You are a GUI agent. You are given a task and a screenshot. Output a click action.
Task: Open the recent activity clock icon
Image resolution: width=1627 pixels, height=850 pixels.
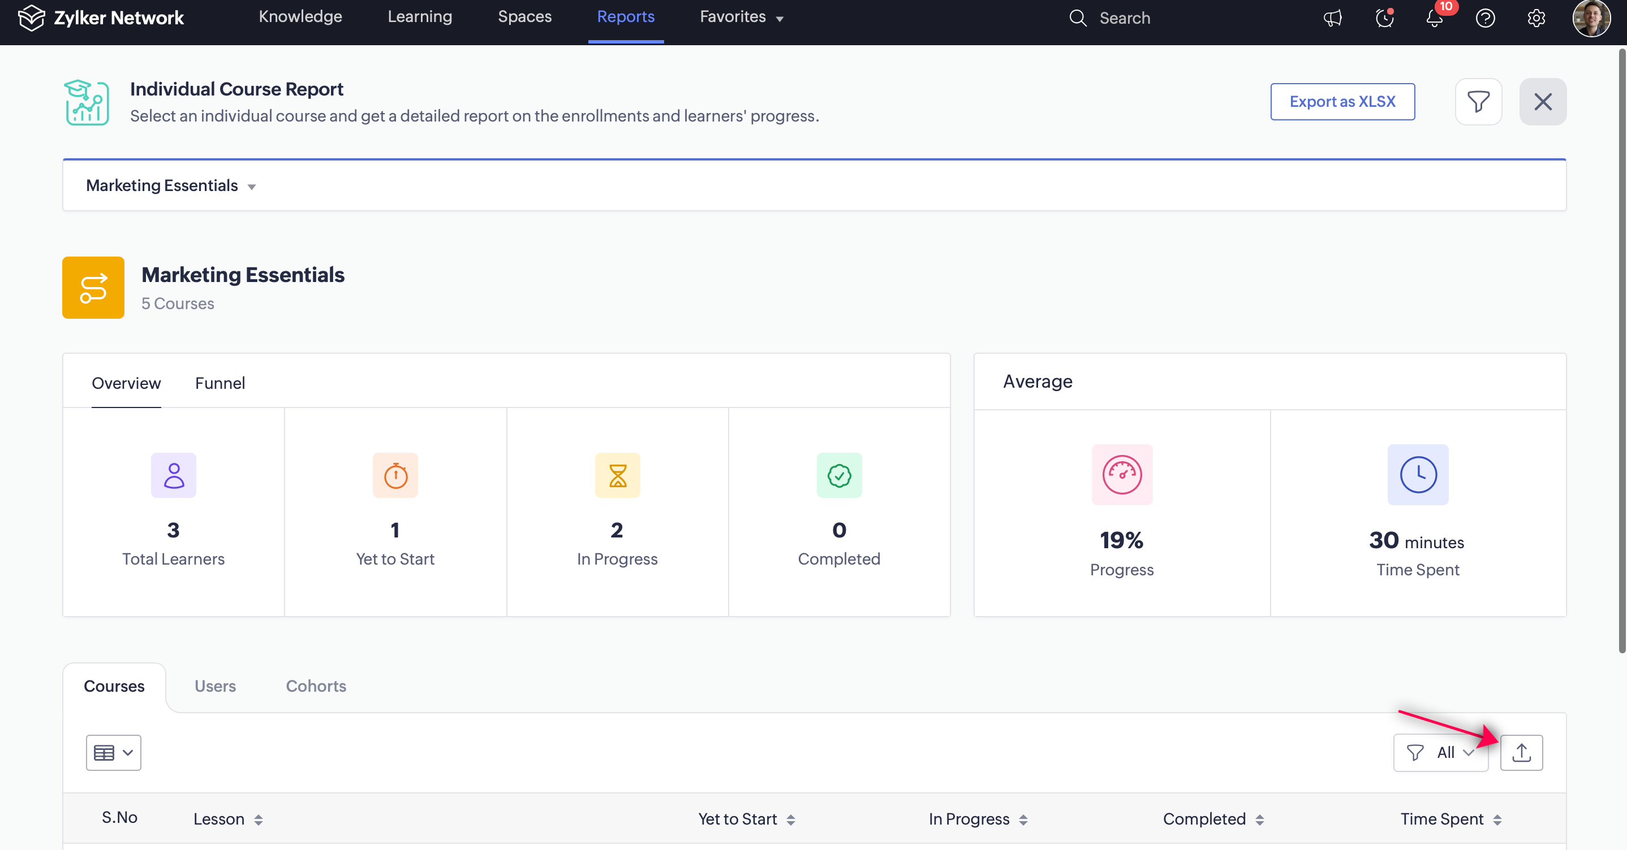(x=1384, y=18)
